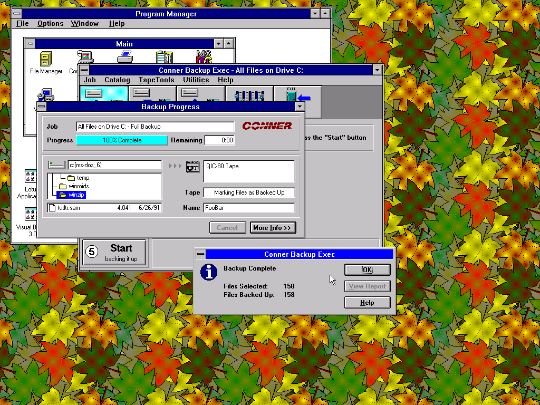The image size is (540, 405).
Task: Open the File menu in Program Manager
Action: (x=22, y=23)
